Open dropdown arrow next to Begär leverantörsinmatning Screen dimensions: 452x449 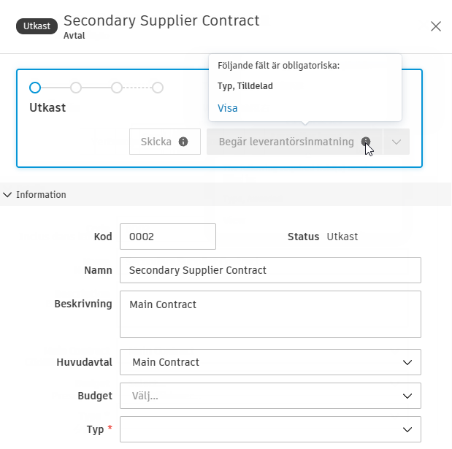coord(397,142)
